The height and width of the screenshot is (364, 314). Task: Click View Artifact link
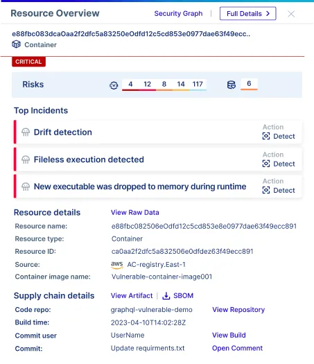tap(132, 295)
